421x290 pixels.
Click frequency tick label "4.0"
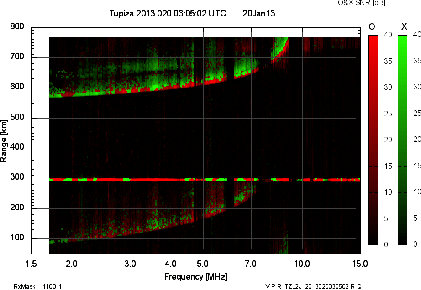(x=171, y=264)
